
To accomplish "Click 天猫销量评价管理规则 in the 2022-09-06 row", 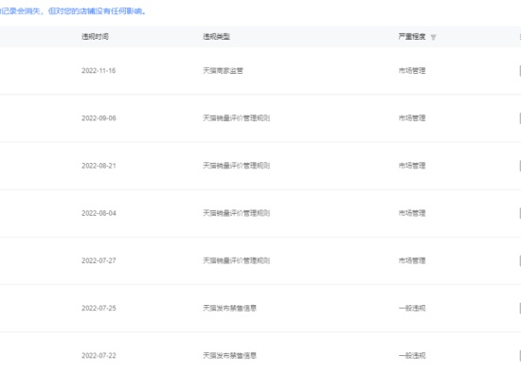I will click(x=236, y=118).
